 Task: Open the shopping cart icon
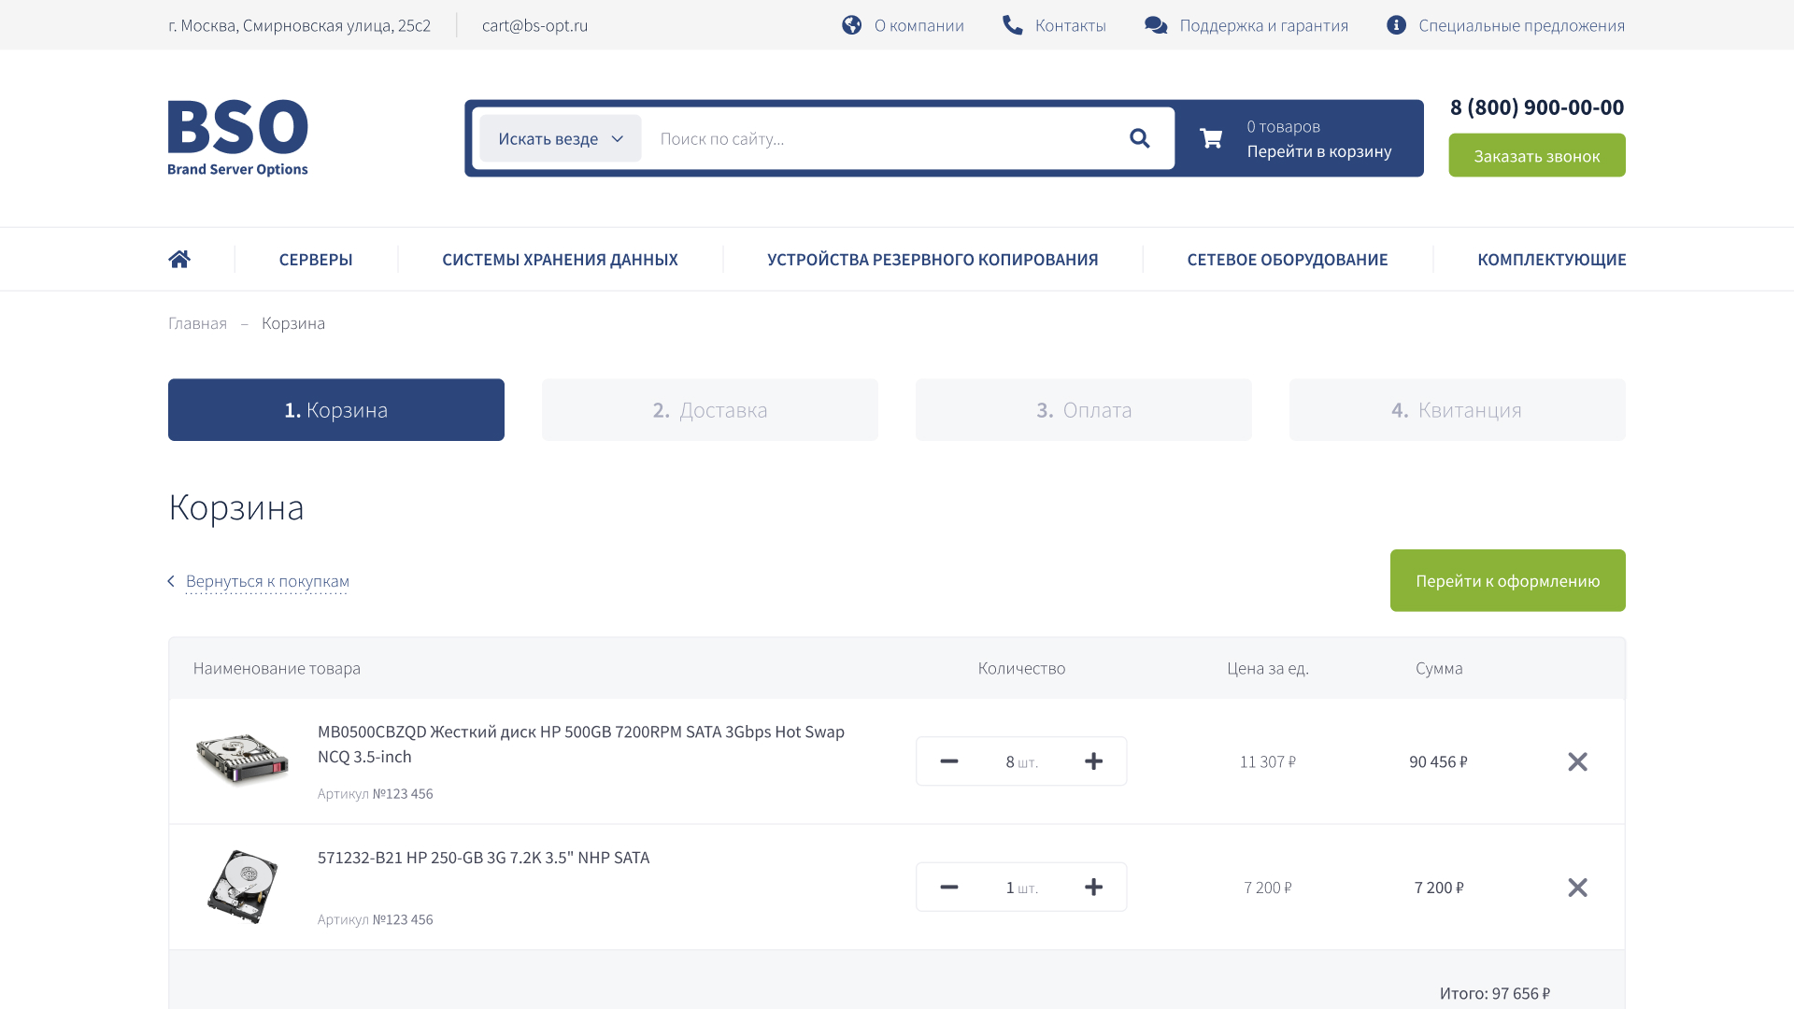[1211, 138]
